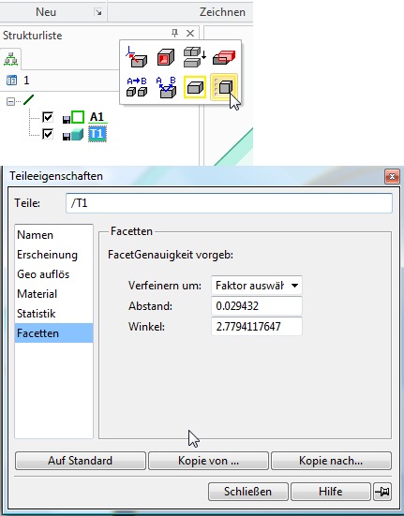Click the teal cube icon of T1
The height and width of the screenshot is (516, 404).
[78, 135]
